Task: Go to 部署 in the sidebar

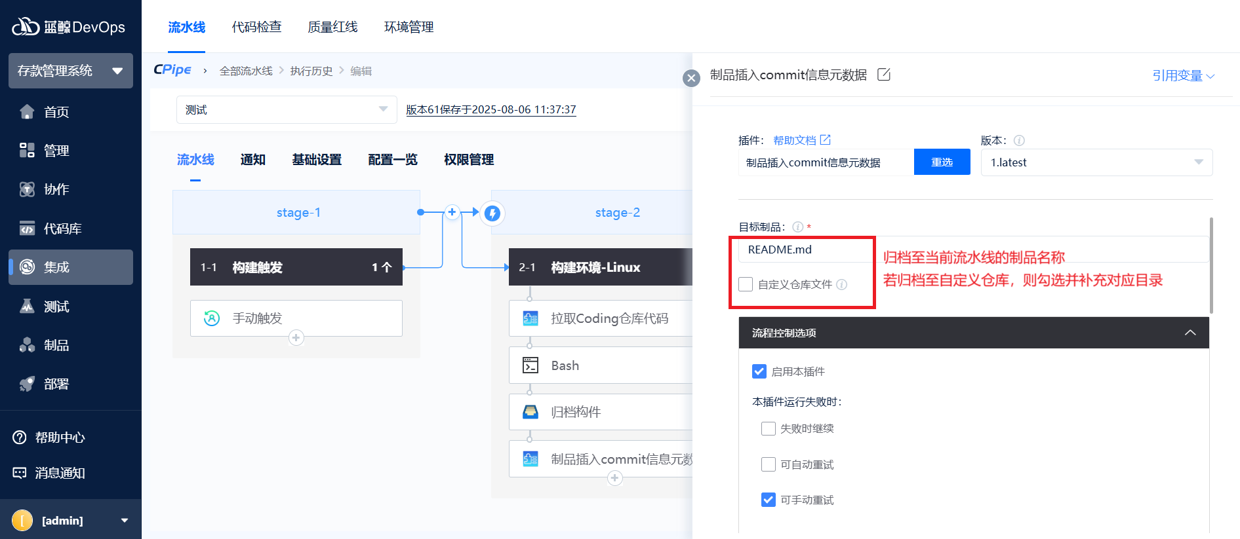Action: tap(56, 384)
